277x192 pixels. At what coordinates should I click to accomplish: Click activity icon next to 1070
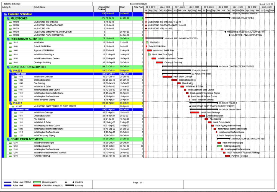17,77
